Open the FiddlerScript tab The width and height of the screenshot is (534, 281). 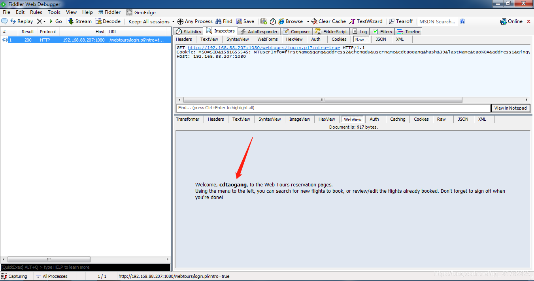pyautogui.click(x=331, y=32)
